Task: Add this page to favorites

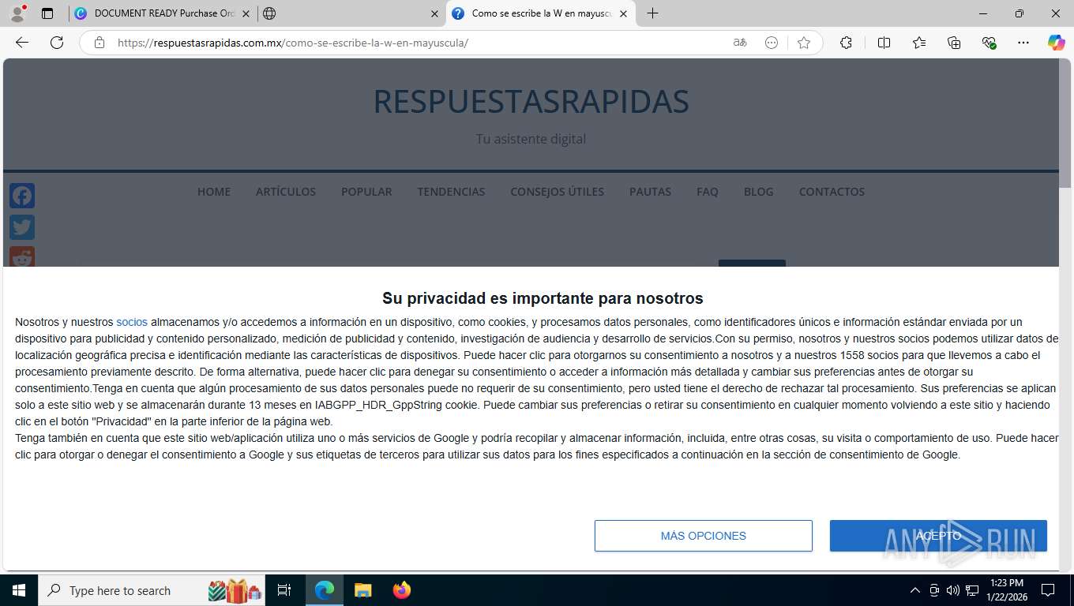Action: point(804,43)
